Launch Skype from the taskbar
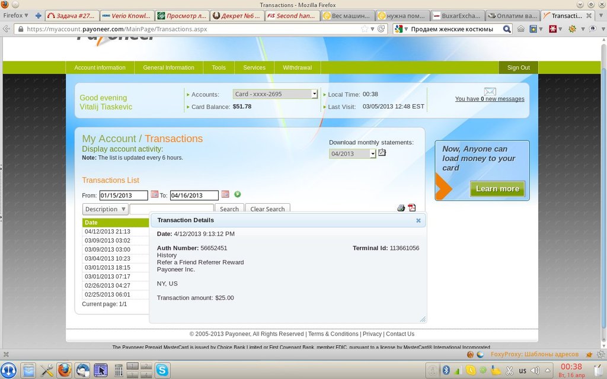The image size is (607, 379). pos(162,370)
